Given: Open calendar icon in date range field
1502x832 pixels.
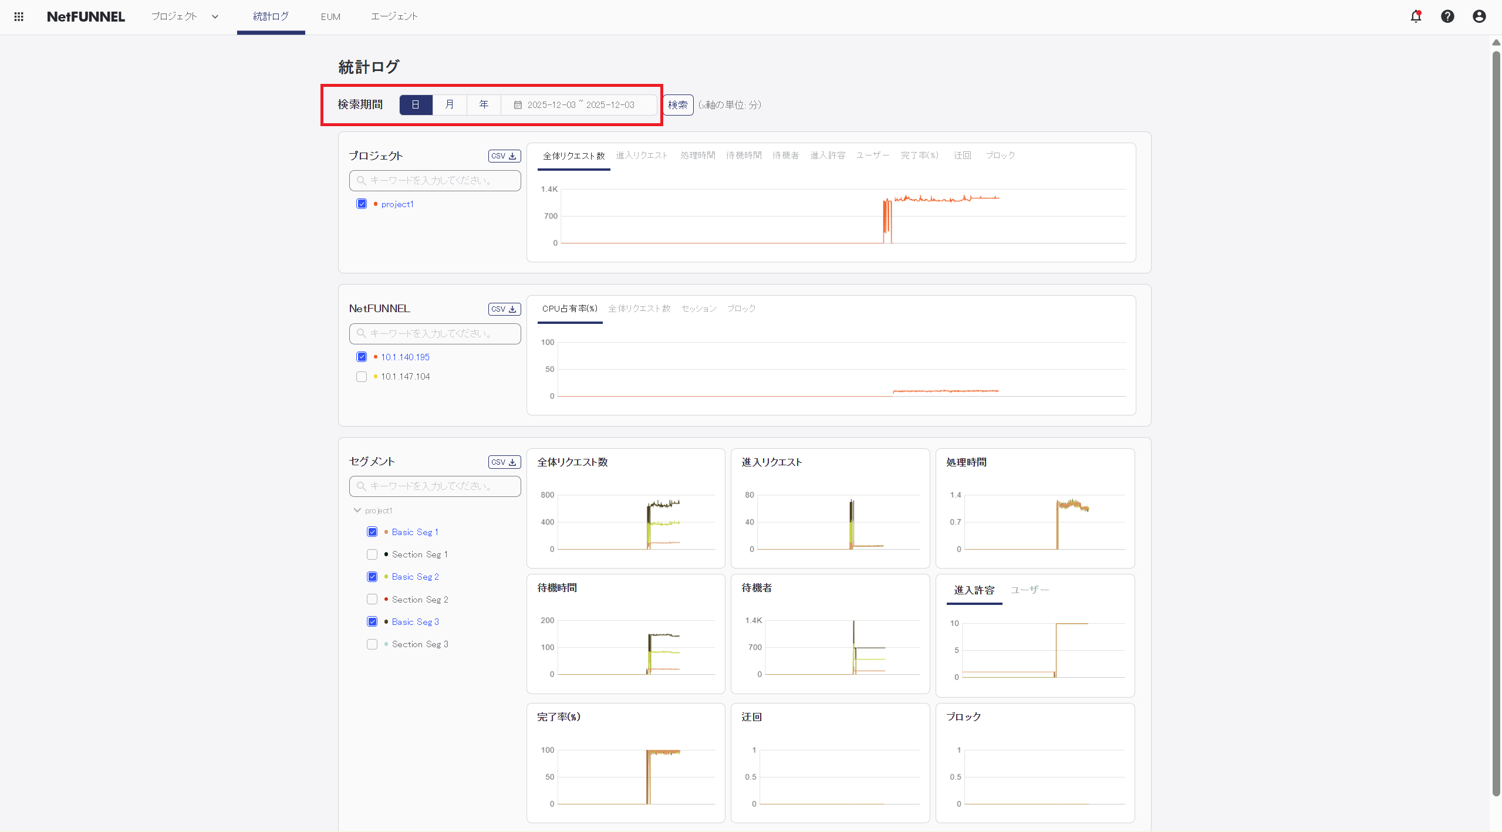Looking at the screenshot, I should [518, 105].
